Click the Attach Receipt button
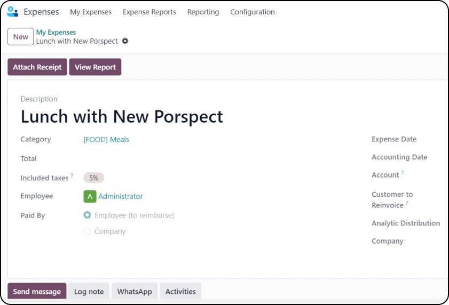The image size is (449, 305). pos(37,67)
